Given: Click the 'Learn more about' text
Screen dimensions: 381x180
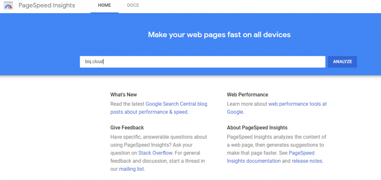Looking at the screenshot, I should tap(247, 104).
